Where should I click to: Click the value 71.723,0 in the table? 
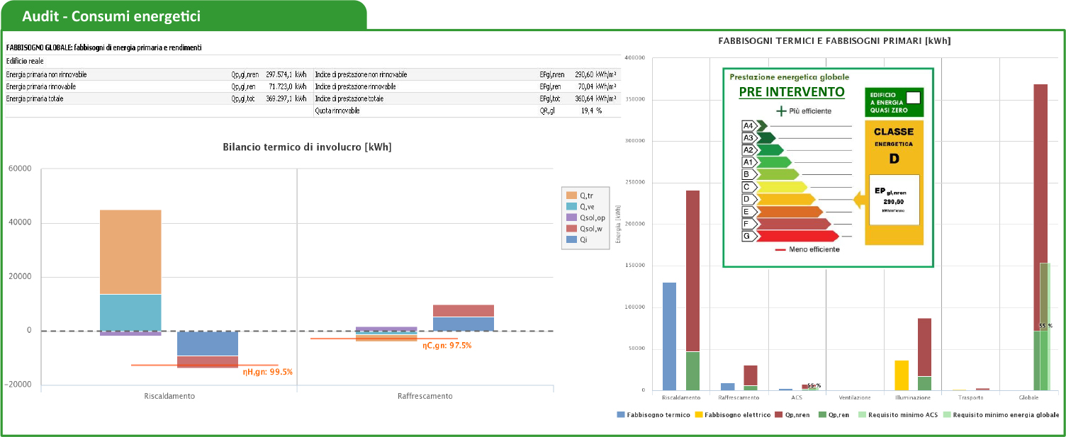(281, 86)
